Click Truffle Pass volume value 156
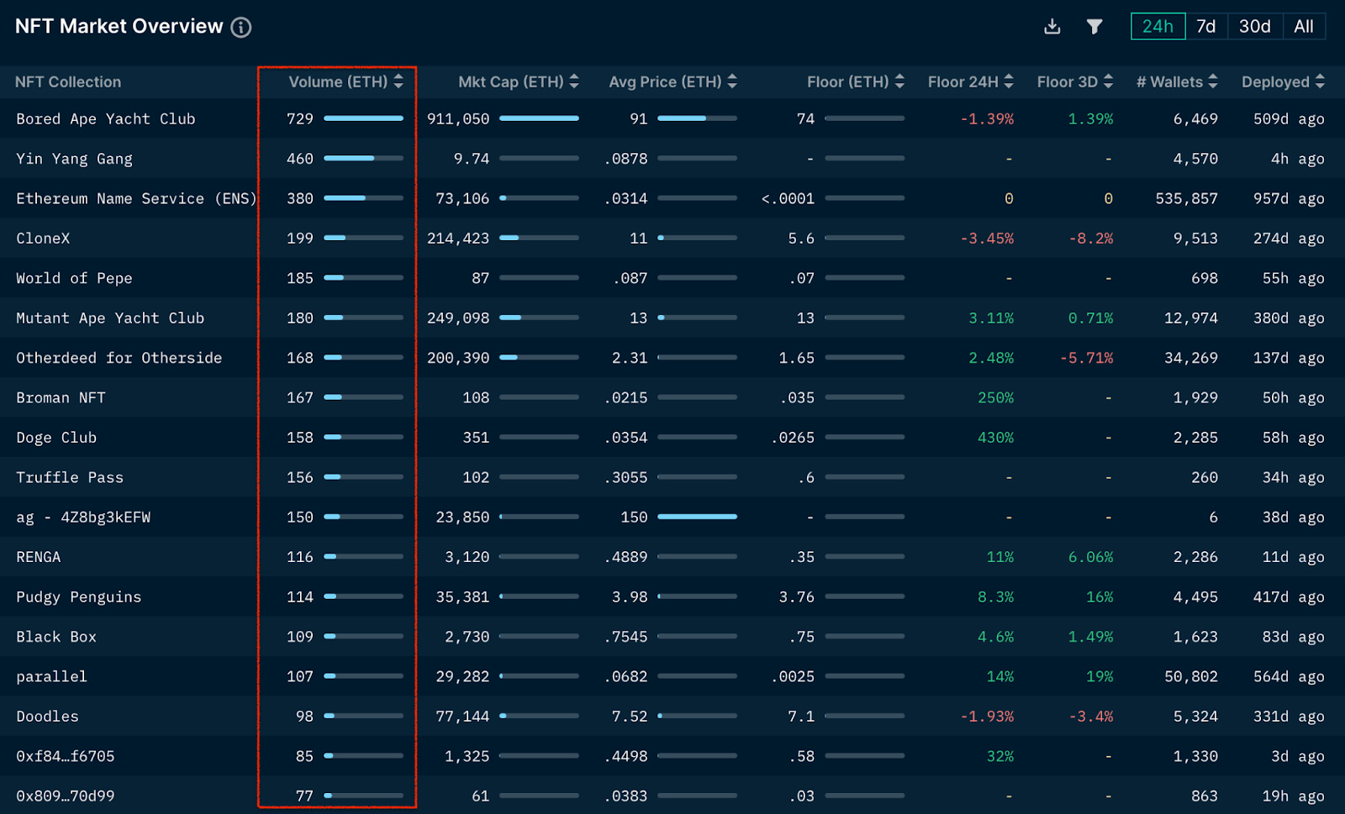 [300, 477]
